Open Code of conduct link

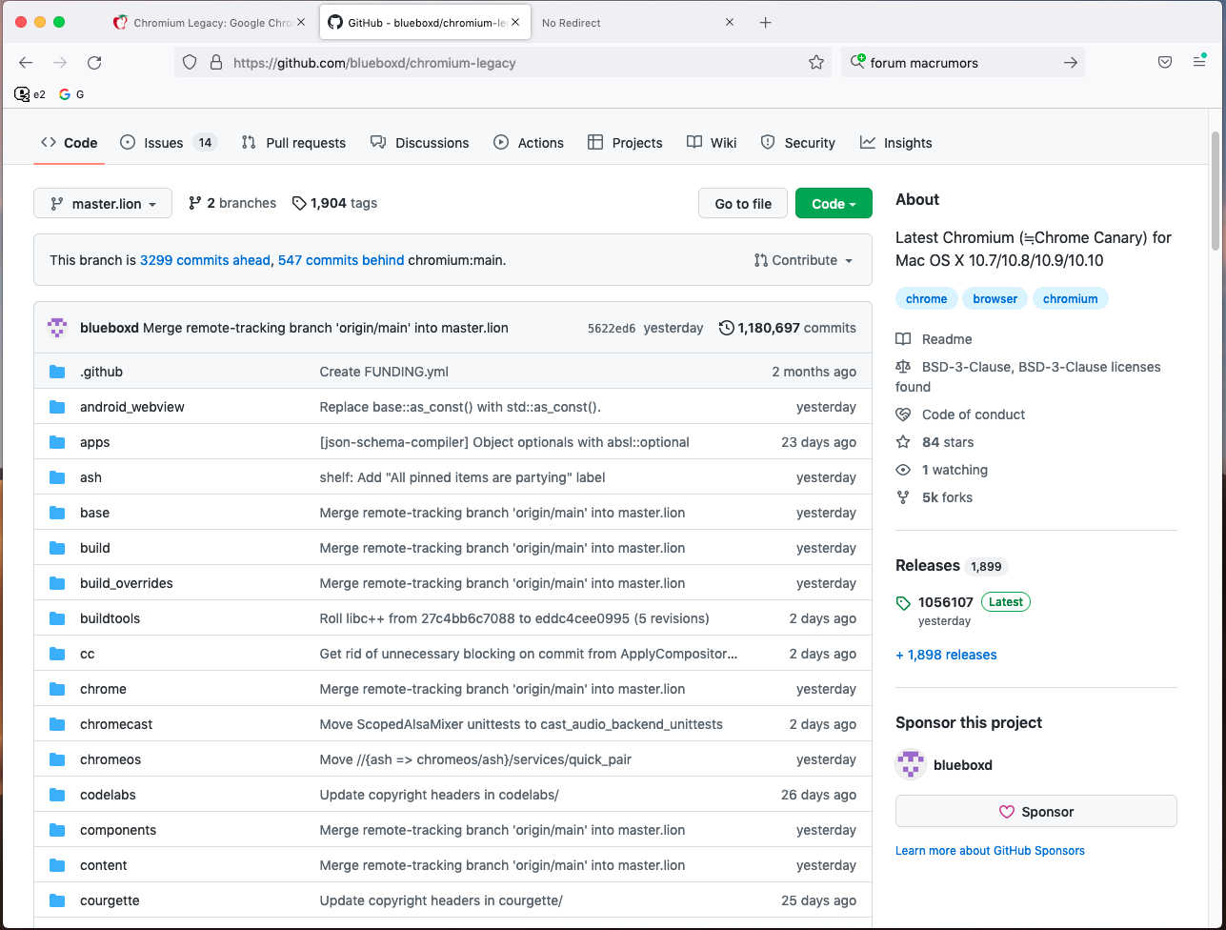point(974,414)
